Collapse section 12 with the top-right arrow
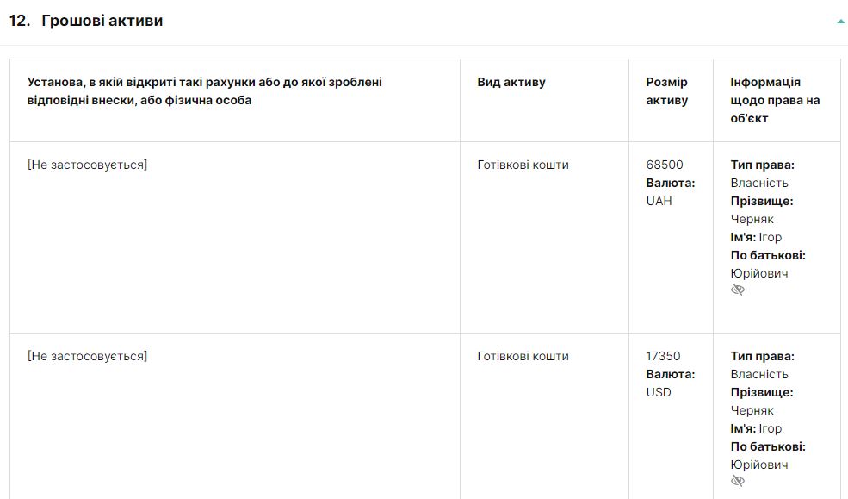The image size is (848, 499). (x=840, y=22)
